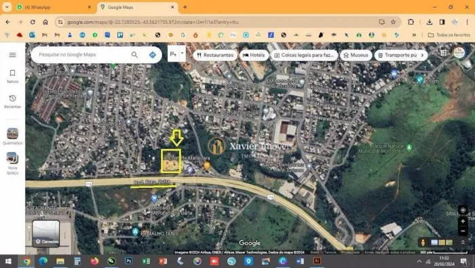Activate the Street View pegman
475x268 pixels.
pyautogui.click(x=423, y=243)
